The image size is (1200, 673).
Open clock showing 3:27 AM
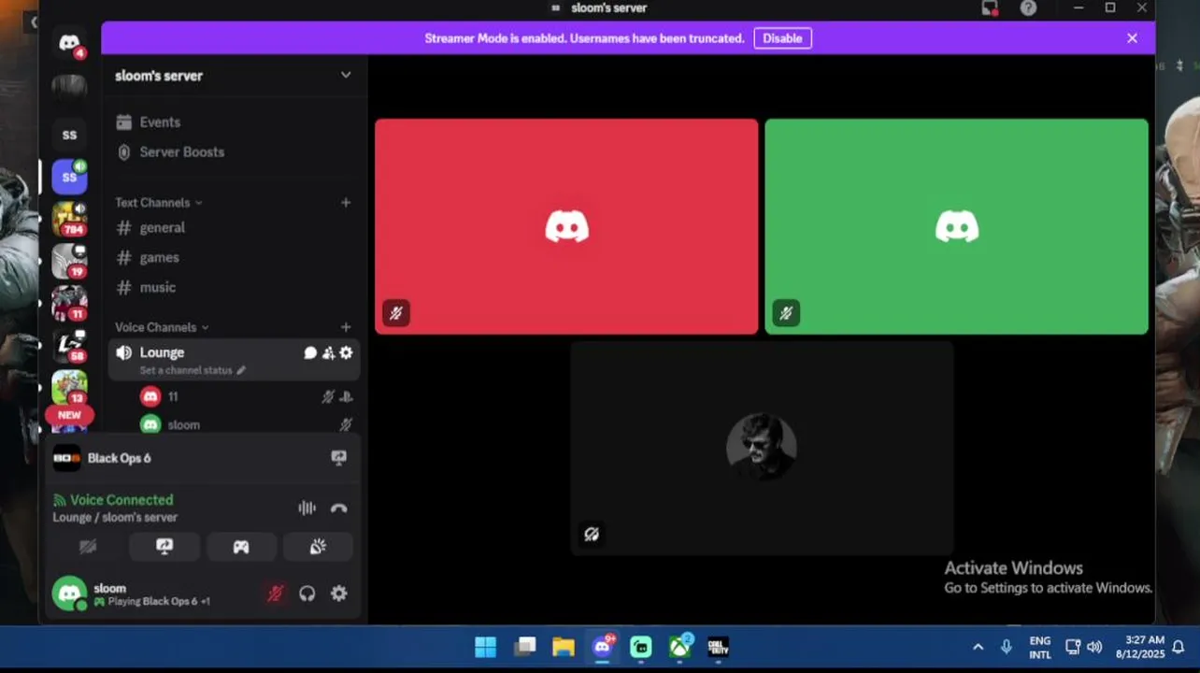1139,648
